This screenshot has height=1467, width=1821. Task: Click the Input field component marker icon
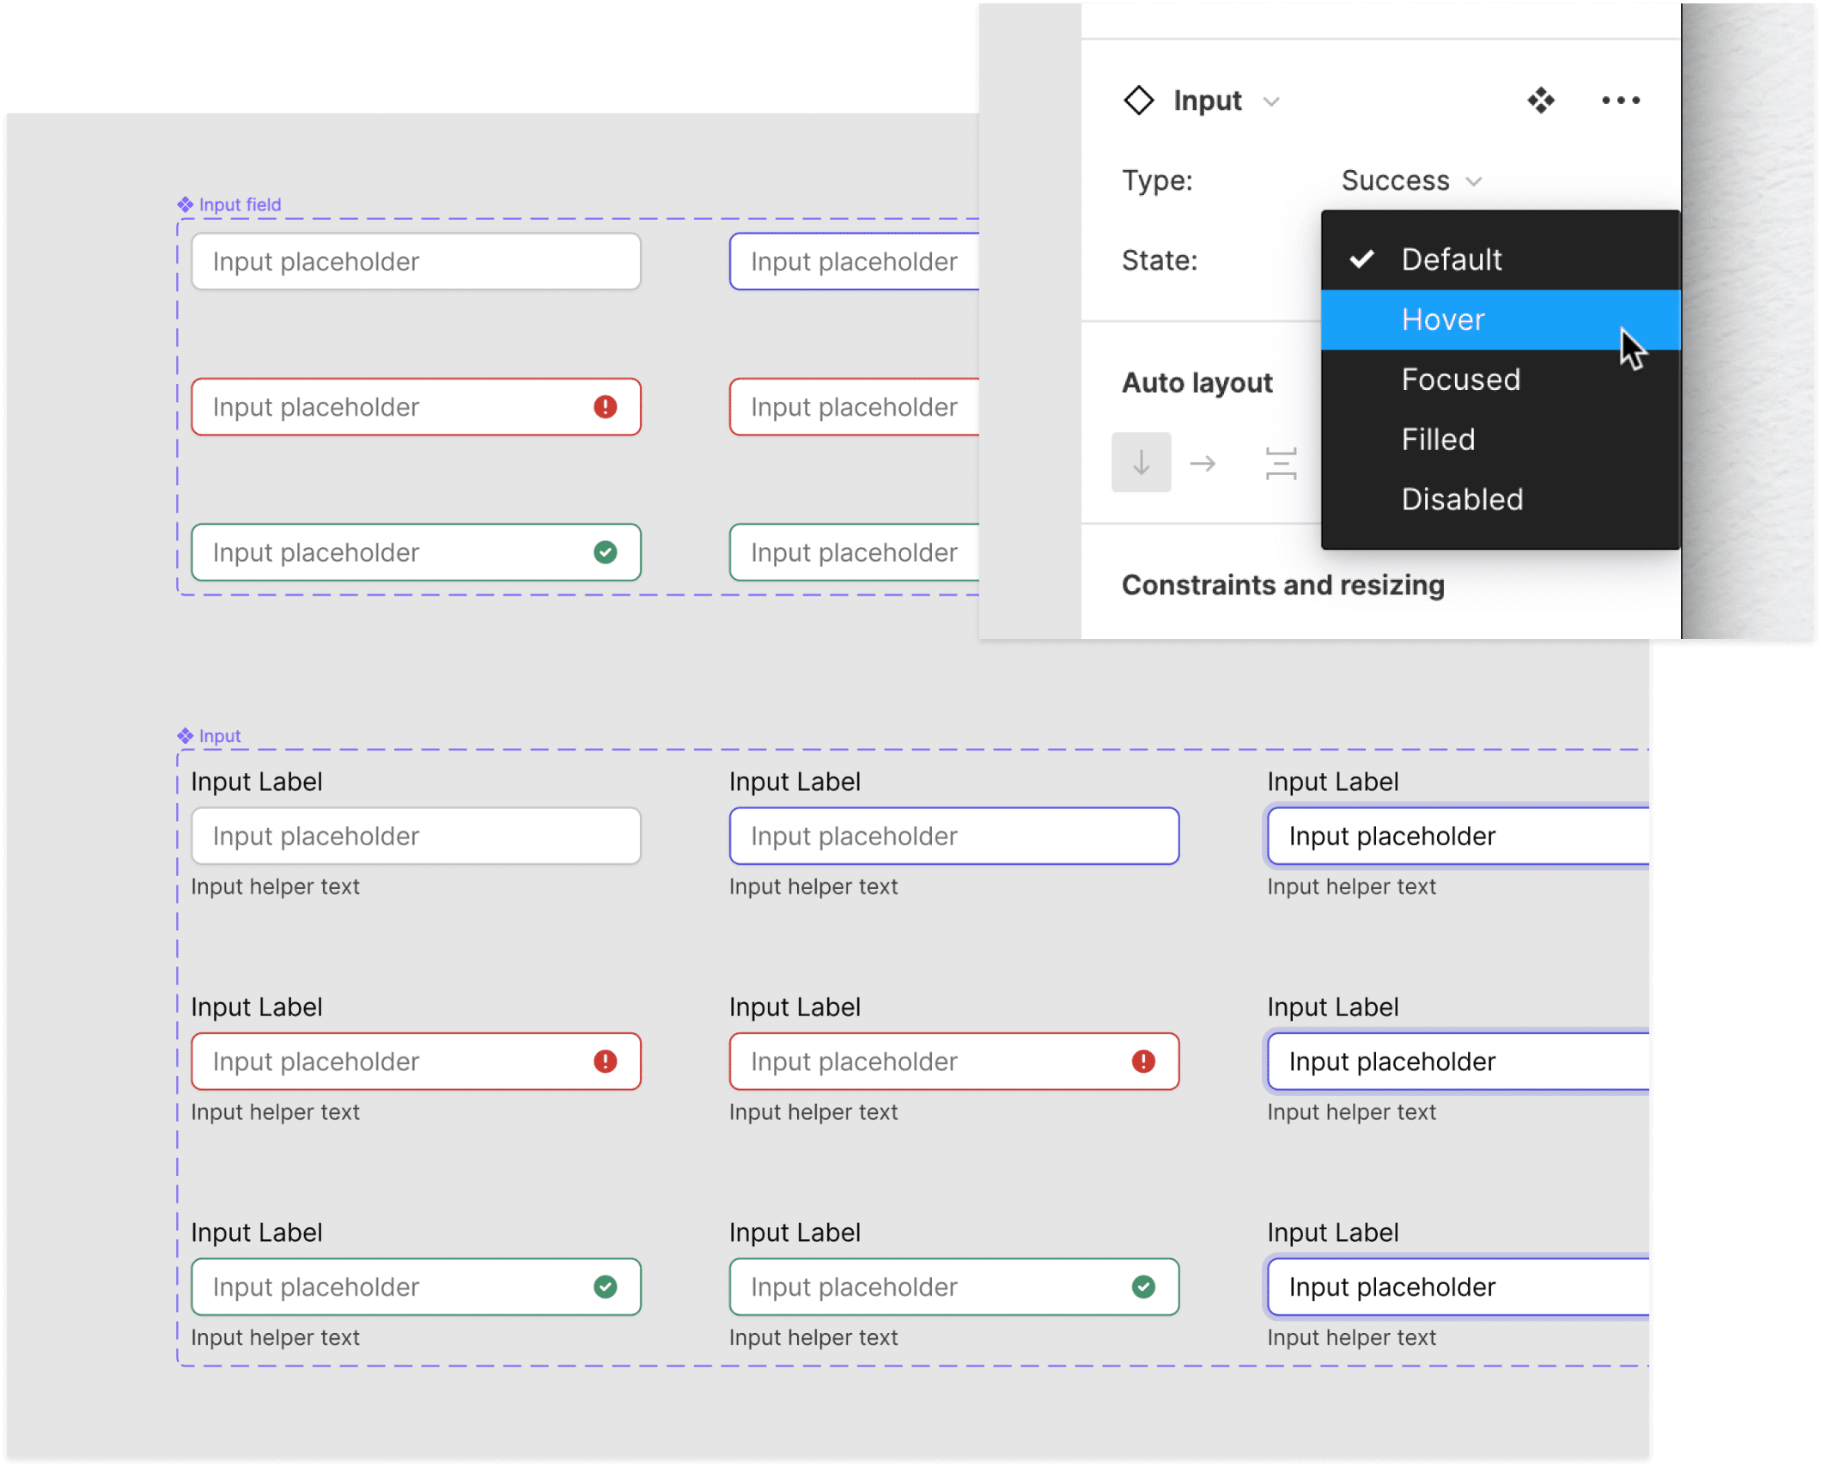point(184,204)
